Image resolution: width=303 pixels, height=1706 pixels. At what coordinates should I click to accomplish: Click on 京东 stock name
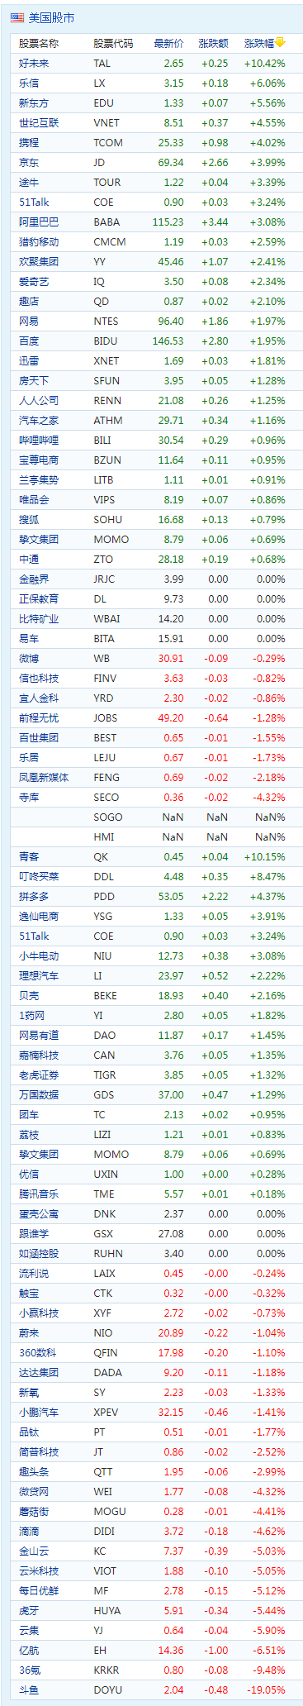coord(29,162)
